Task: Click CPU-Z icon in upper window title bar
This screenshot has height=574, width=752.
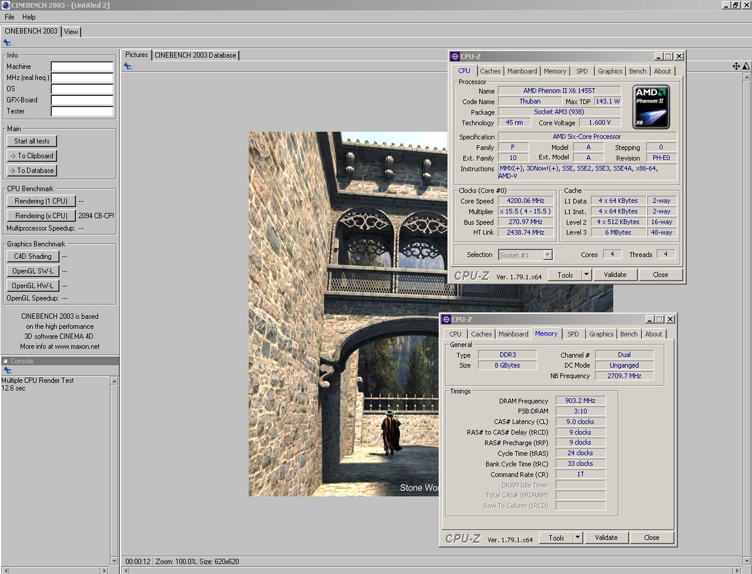Action: pos(454,56)
